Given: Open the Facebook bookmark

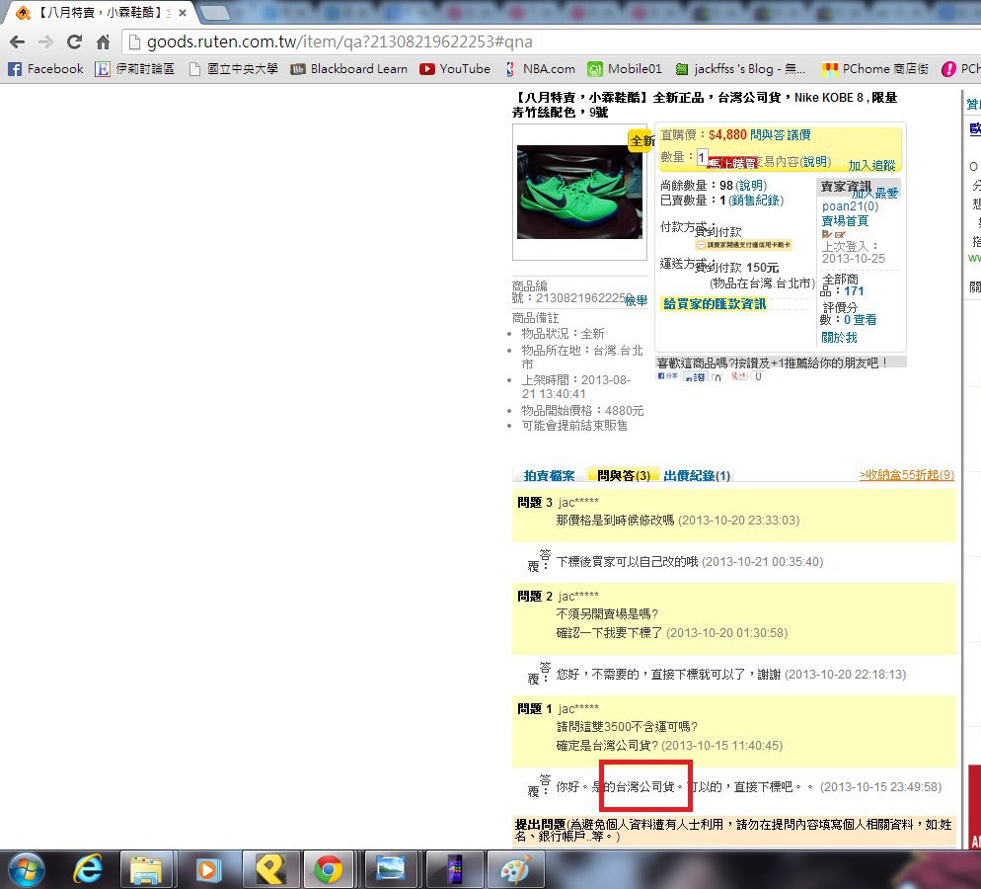Looking at the screenshot, I should pyautogui.click(x=45, y=69).
